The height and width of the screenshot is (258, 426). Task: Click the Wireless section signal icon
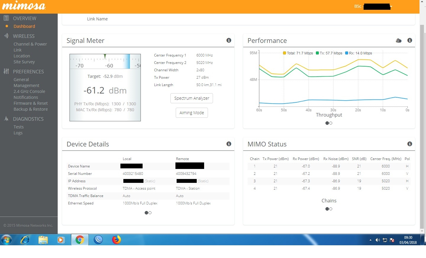click(6, 36)
